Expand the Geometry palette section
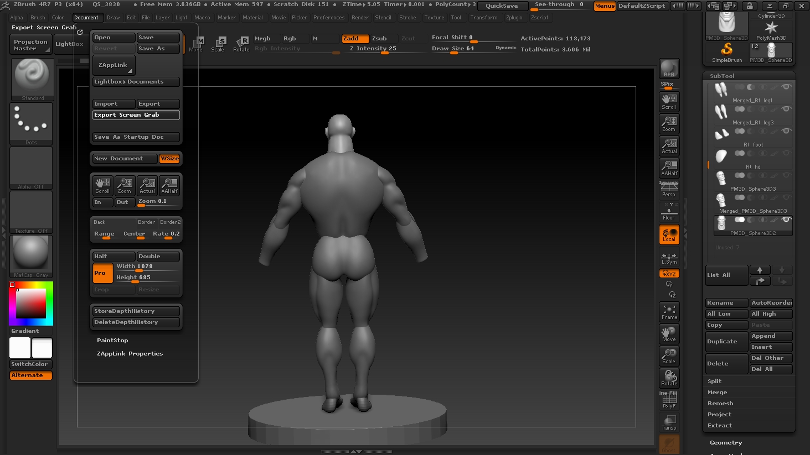Viewport: 810px width, 455px height. (x=726, y=443)
